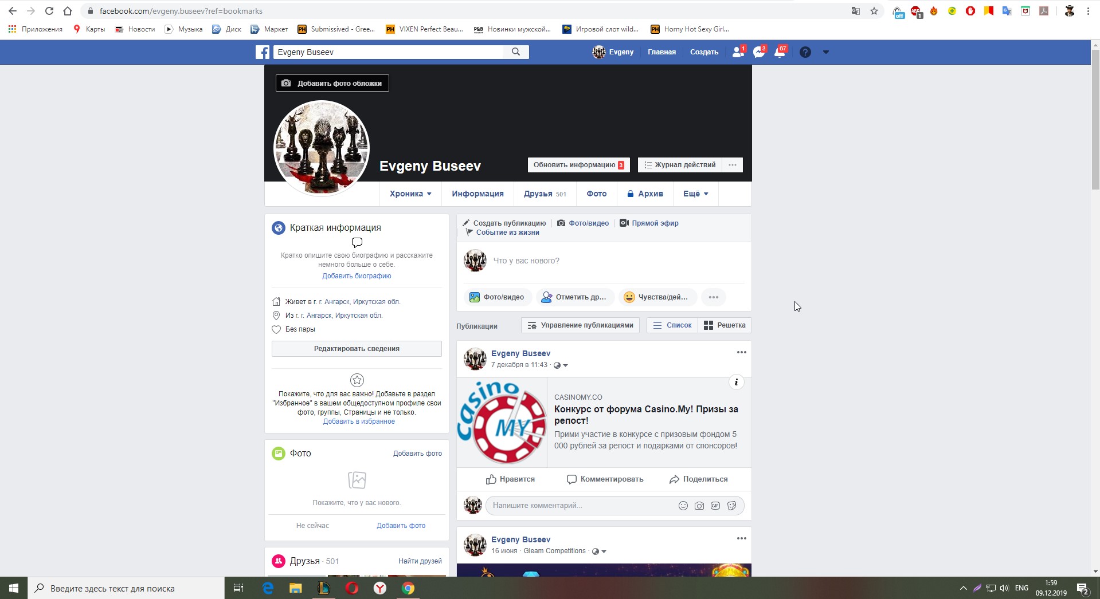Bookmark this page with the star
The height and width of the screenshot is (599, 1100).
[874, 11]
